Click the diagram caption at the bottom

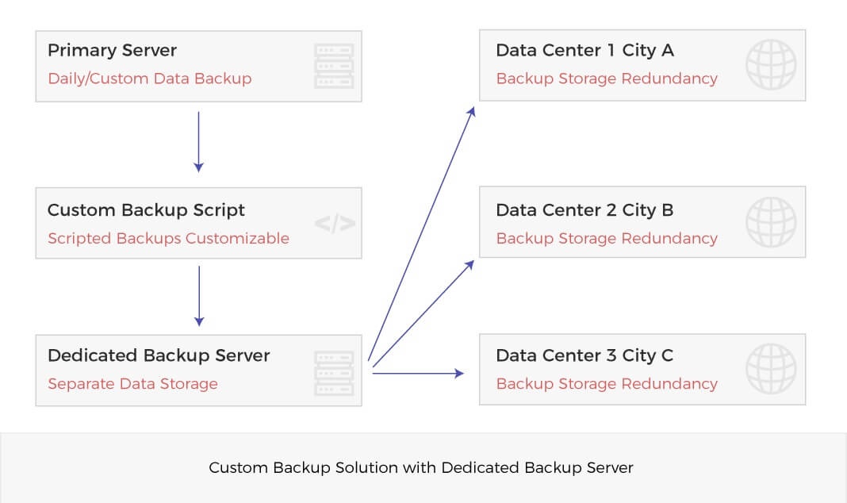click(421, 467)
